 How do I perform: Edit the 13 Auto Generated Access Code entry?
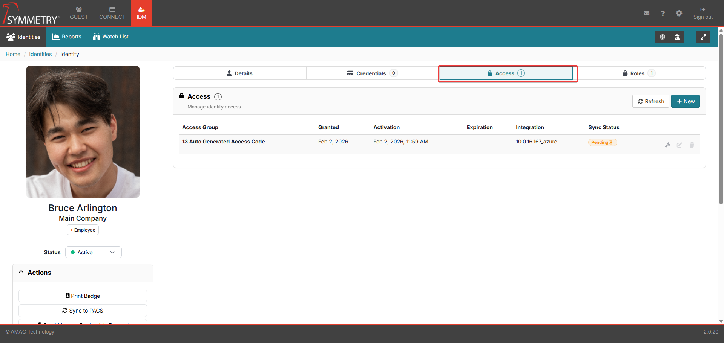point(679,145)
